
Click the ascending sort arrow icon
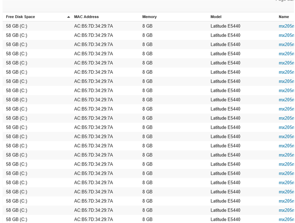69,17
